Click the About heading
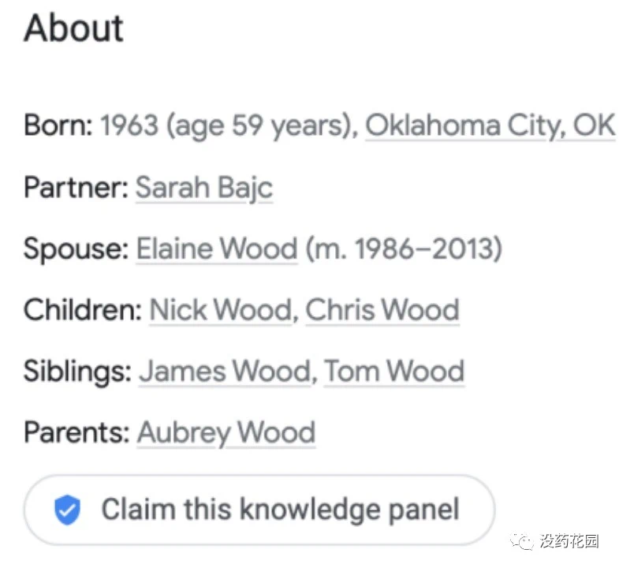Image resolution: width=619 pixels, height=568 pixels. tap(74, 28)
